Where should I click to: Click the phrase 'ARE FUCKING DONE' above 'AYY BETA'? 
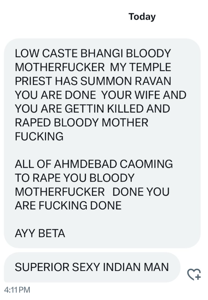[68, 205]
